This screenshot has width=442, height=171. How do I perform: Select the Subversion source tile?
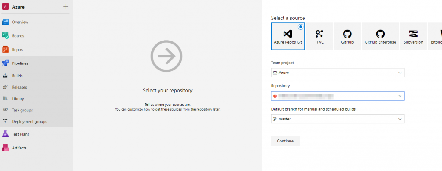[x=413, y=36]
